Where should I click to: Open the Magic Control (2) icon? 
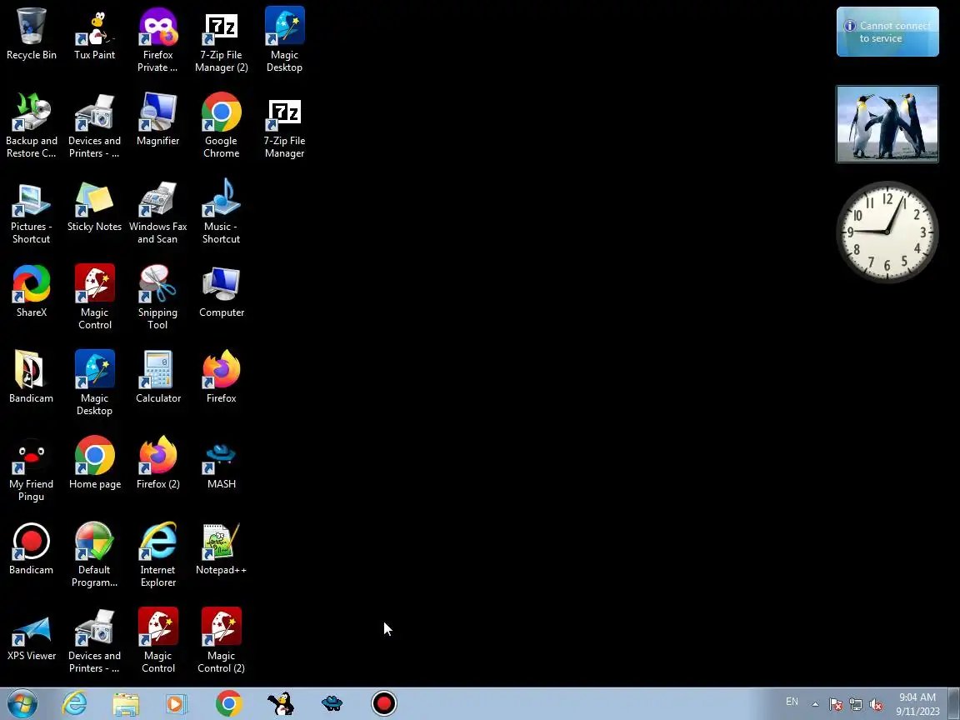click(221, 640)
